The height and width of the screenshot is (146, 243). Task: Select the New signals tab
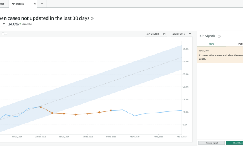[x=211, y=44]
